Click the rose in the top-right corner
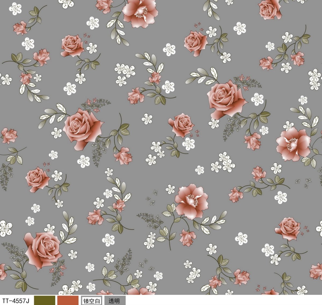The width and height of the screenshot is (322, 305). pyautogui.click(x=269, y=9)
